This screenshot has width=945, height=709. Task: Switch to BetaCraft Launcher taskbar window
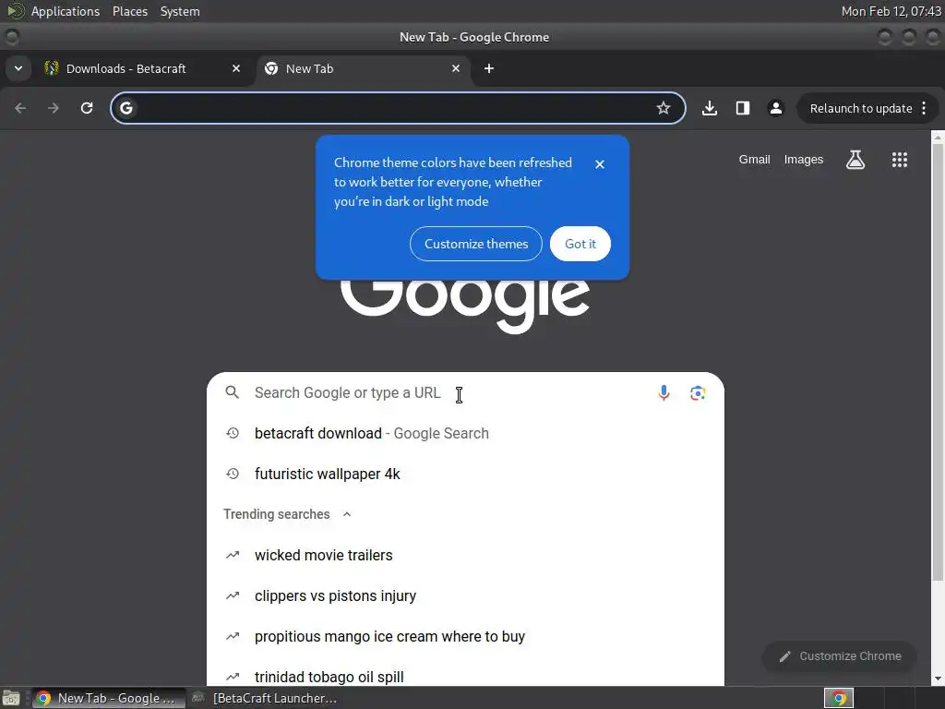pyautogui.click(x=264, y=698)
